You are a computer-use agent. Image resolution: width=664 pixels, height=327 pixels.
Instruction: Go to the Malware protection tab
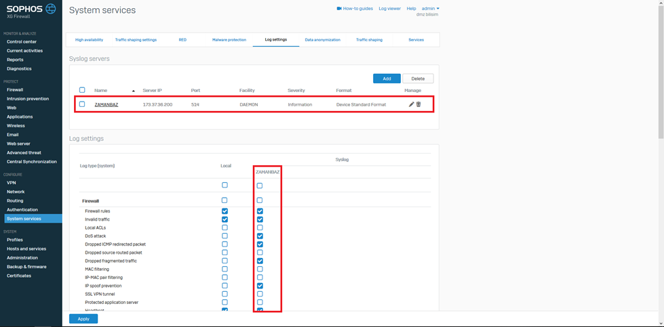[x=229, y=40]
